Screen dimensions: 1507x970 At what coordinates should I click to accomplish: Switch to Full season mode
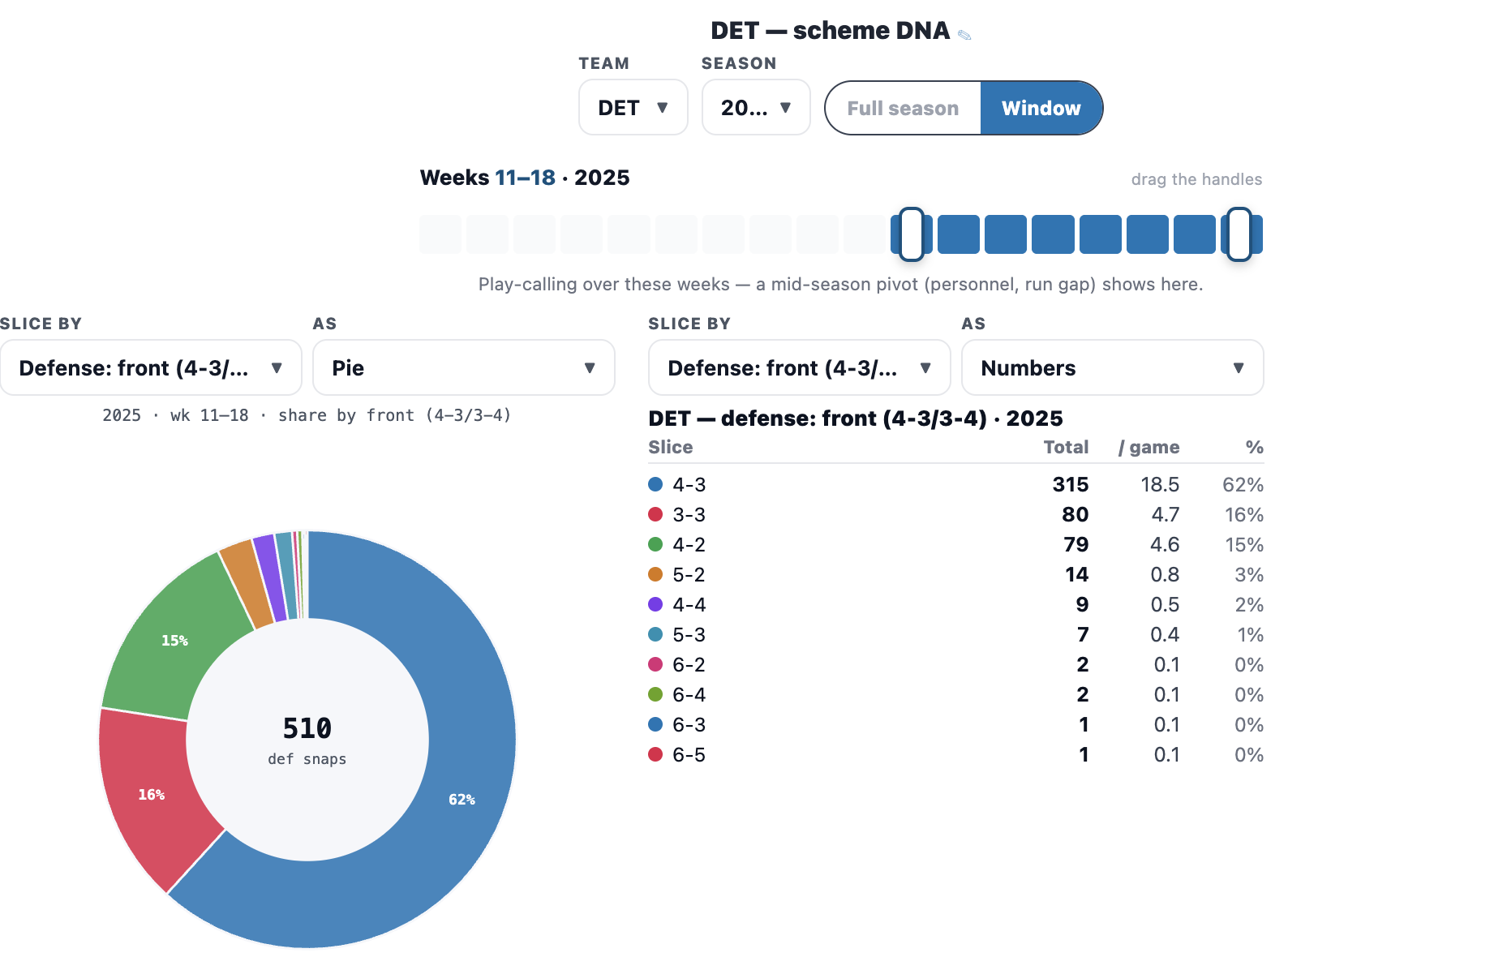point(903,108)
